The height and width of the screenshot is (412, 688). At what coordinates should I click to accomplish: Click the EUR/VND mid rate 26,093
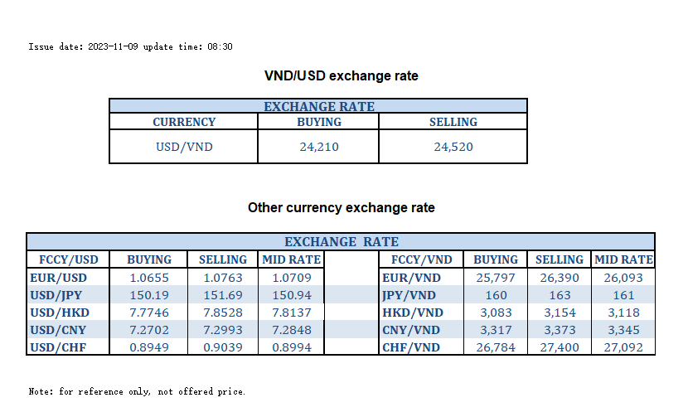pyautogui.click(x=623, y=278)
